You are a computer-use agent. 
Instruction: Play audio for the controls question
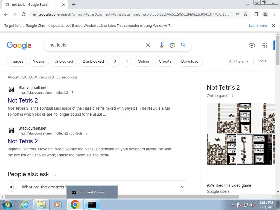click(x=12, y=187)
